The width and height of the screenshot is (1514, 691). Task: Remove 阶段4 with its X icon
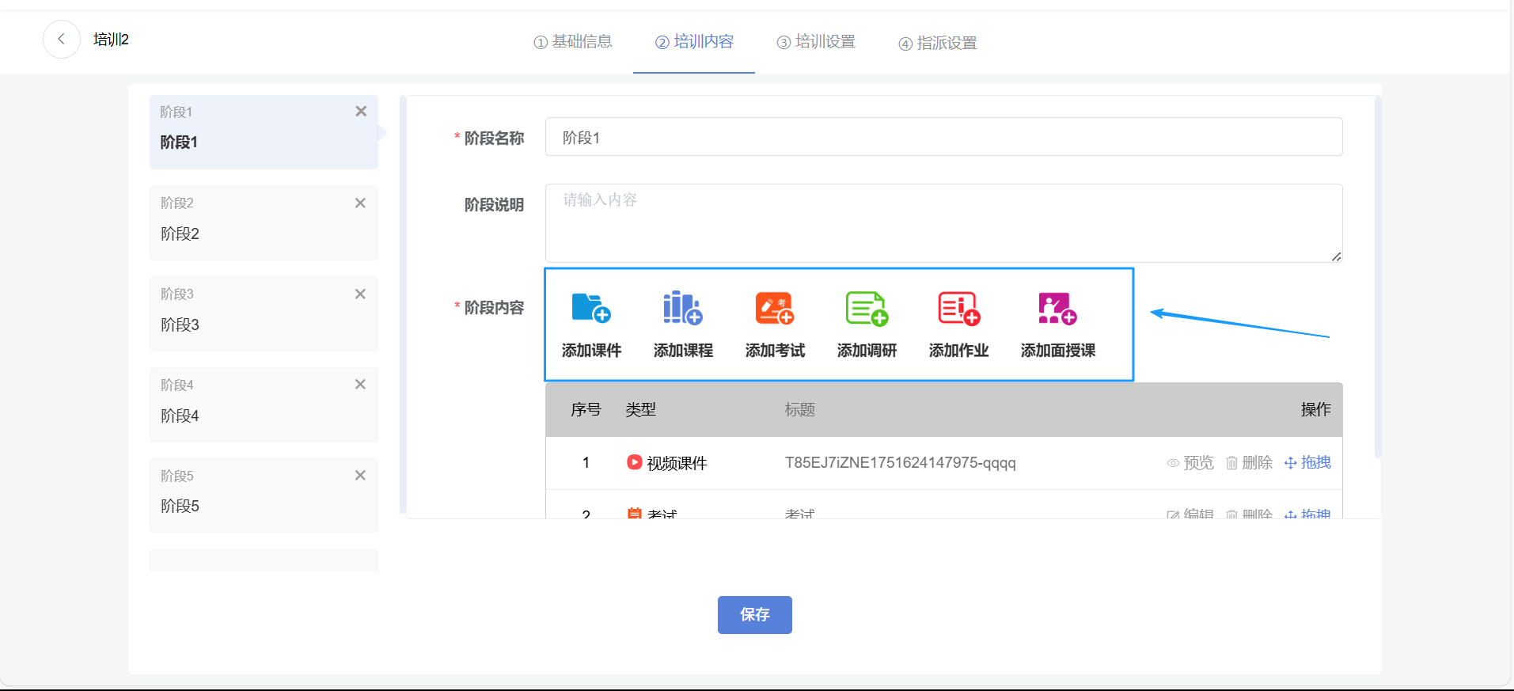(x=360, y=384)
